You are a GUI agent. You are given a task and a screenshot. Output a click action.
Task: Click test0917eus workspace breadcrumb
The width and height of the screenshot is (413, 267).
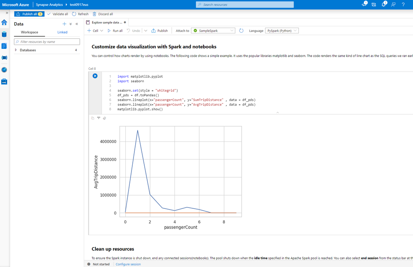click(x=79, y=5)
